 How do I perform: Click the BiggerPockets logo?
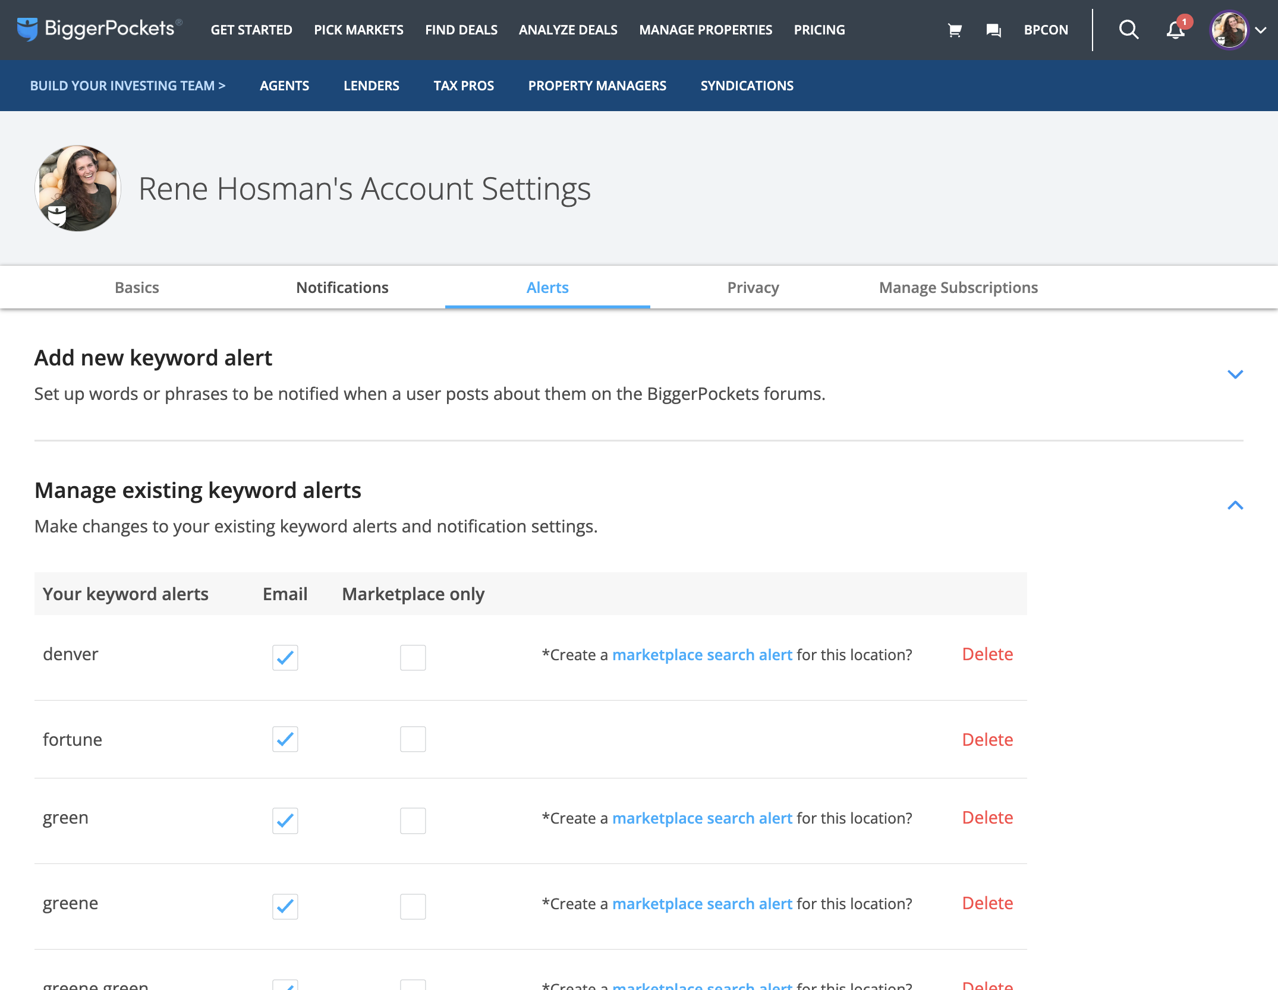pos(99,29)
